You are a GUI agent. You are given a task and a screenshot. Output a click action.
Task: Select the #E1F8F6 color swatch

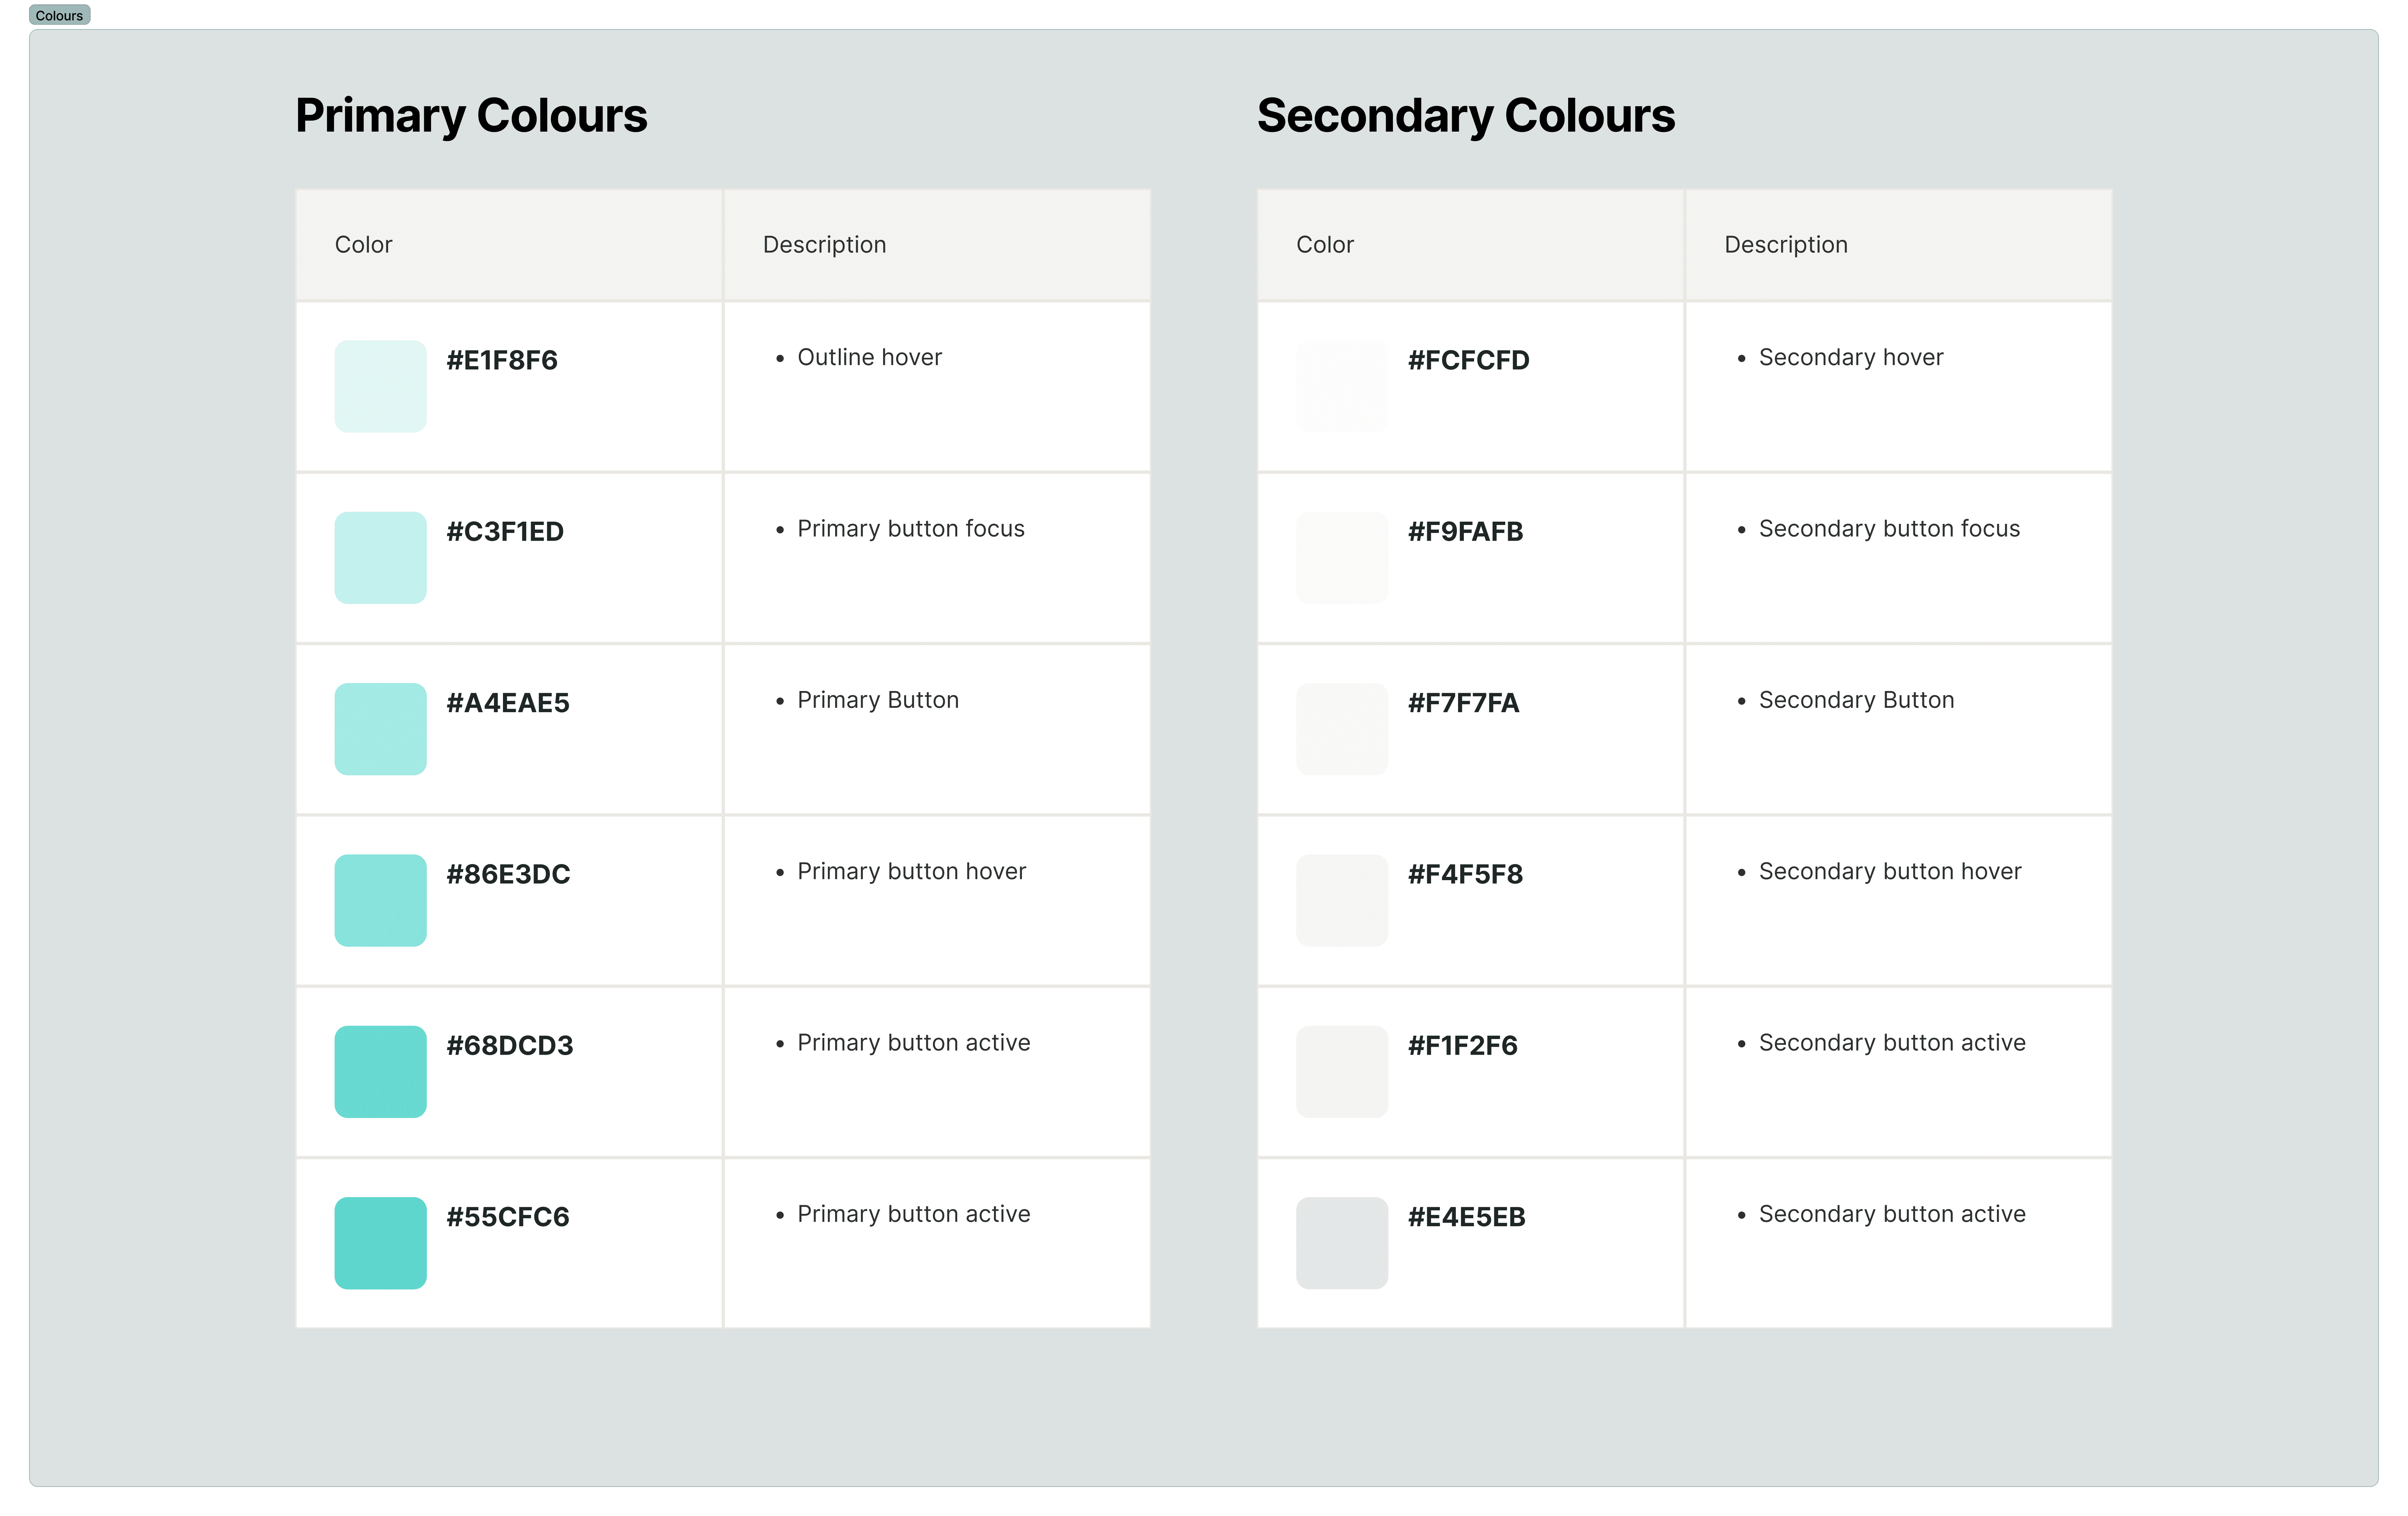tap(380, 386)
